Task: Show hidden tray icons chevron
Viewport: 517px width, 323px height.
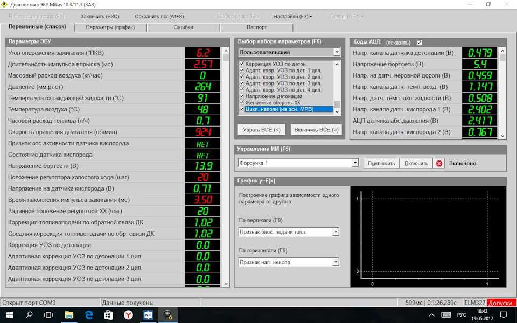Action: 431,315
